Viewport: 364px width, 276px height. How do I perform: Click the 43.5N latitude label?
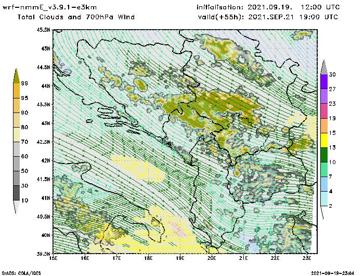point(43,104)
